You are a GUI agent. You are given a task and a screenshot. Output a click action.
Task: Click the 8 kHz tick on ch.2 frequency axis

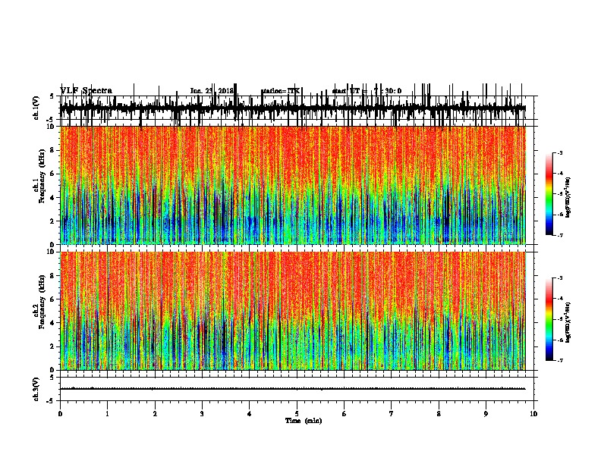tap(52, 276)
